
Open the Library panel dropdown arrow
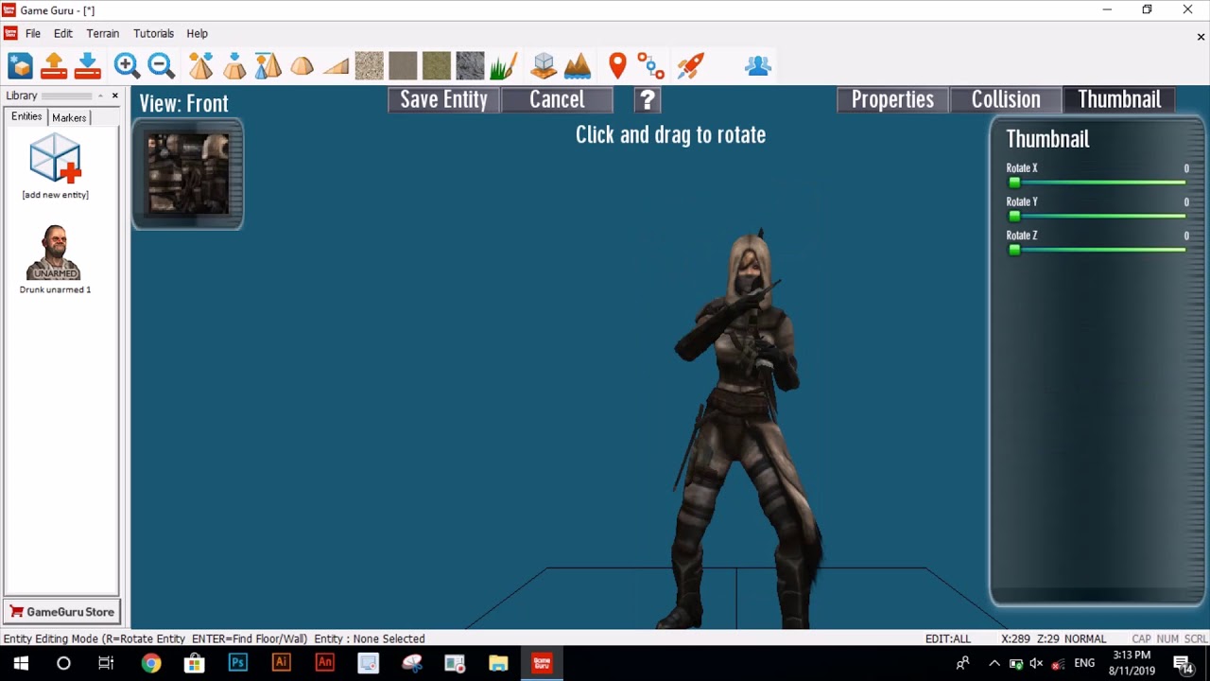tap(100, 96)
